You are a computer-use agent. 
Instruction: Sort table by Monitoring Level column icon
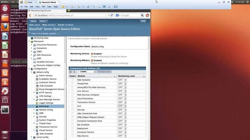tap(144, 76)
